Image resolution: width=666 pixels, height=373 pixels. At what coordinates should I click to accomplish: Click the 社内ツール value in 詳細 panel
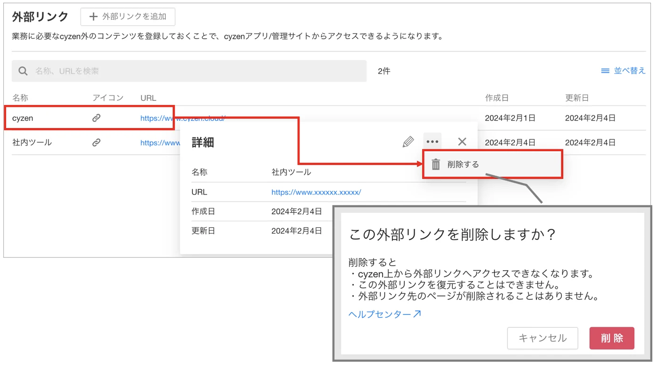click(x=291, y=172)
